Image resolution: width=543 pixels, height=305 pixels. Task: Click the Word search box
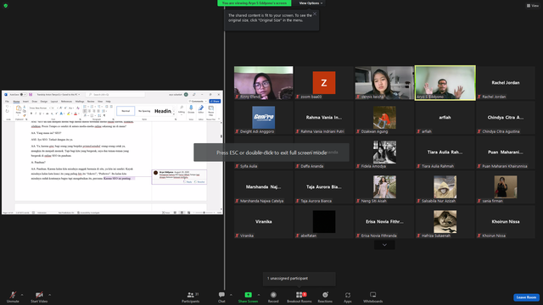point(116,94)
